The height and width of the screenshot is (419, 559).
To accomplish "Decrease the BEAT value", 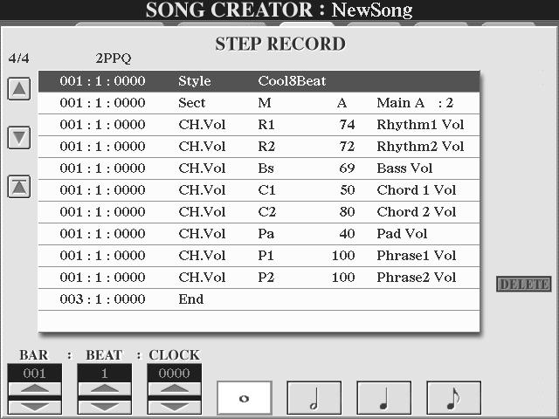I will pyautogui.click(x=105, y=407).
